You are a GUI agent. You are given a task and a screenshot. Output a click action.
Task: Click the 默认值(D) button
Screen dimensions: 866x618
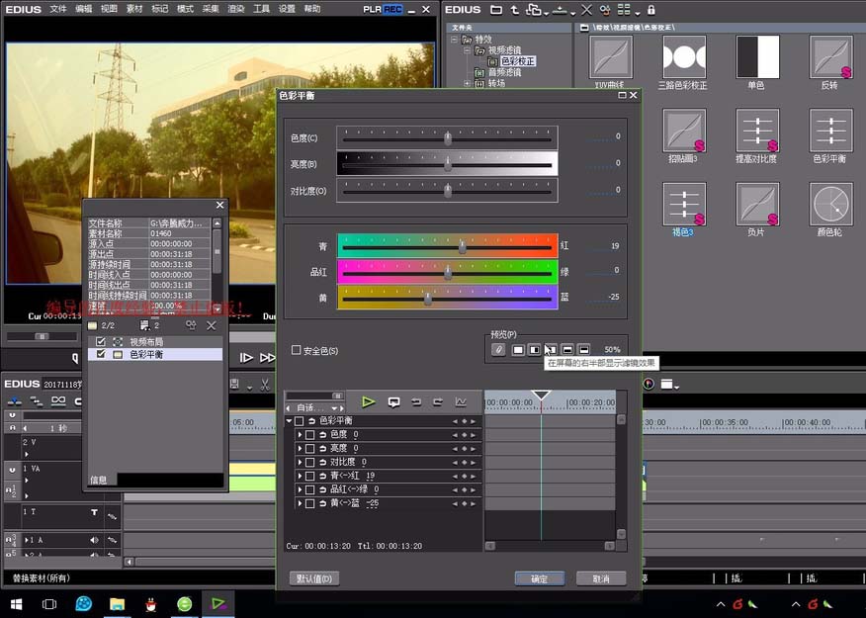[x=314, y=578]
